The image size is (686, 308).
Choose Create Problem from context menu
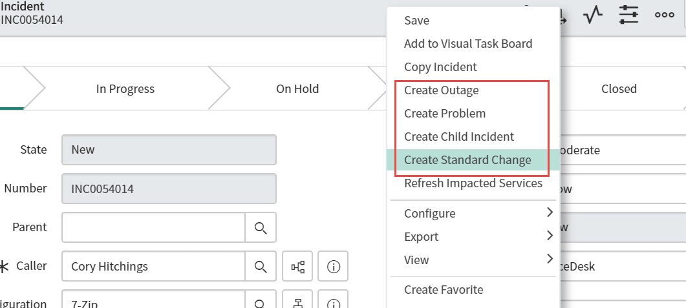[445, 114]
